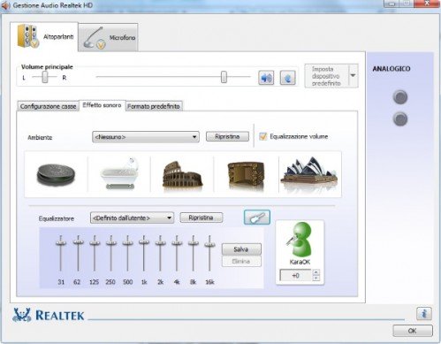Click the ANALOGICO panel label
Screen dimensions: 441x344
tap(392, 69)
